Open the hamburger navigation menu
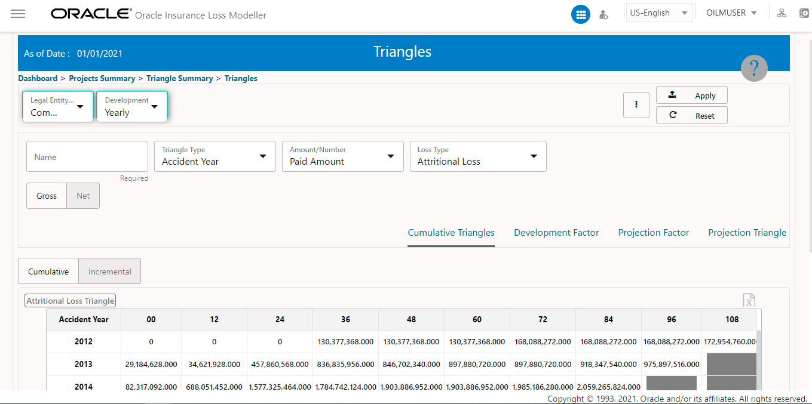This screenshot has width=812, height=404. (18, 14)
